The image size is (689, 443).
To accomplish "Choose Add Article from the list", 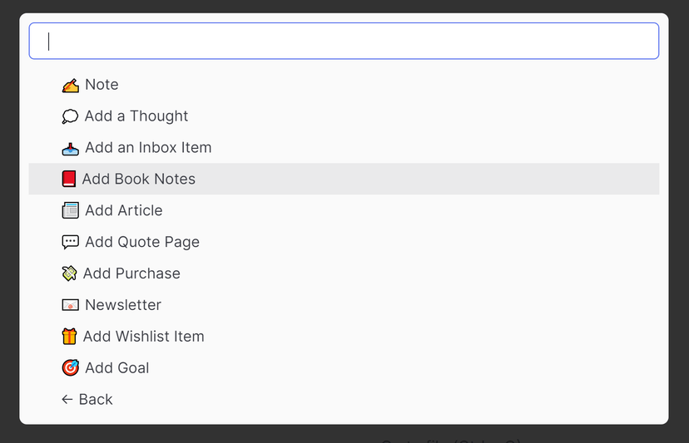I will 344,211.
